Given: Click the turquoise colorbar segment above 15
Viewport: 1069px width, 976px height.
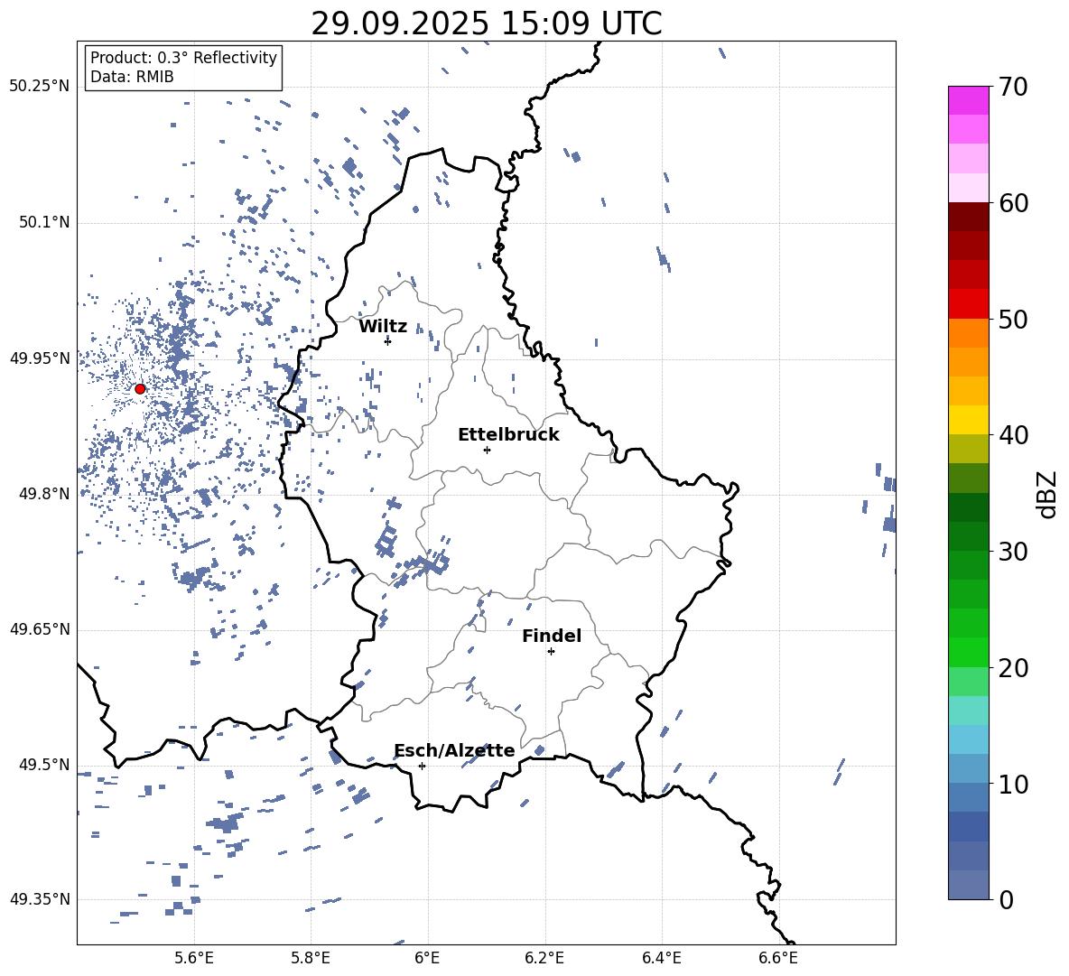Looking at the screenshot, I should coord(969,711).
